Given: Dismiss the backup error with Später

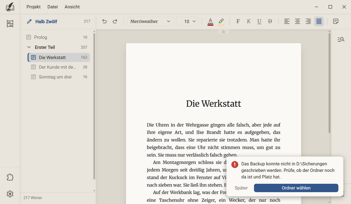Looking at the screenshot, I should click(241, 188).
